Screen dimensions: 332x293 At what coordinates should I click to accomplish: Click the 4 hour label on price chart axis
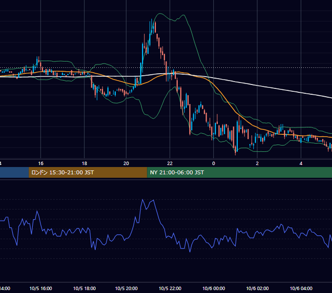[x=301, y=164]
